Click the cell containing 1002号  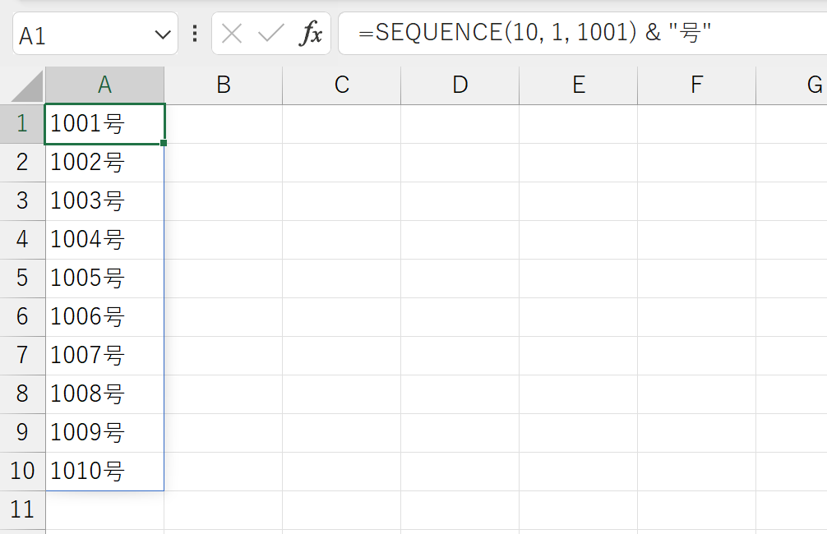tap(105, 163)
